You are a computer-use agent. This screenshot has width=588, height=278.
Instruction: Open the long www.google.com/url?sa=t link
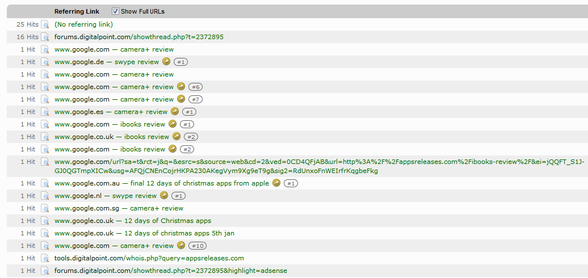tap(320, 166)
